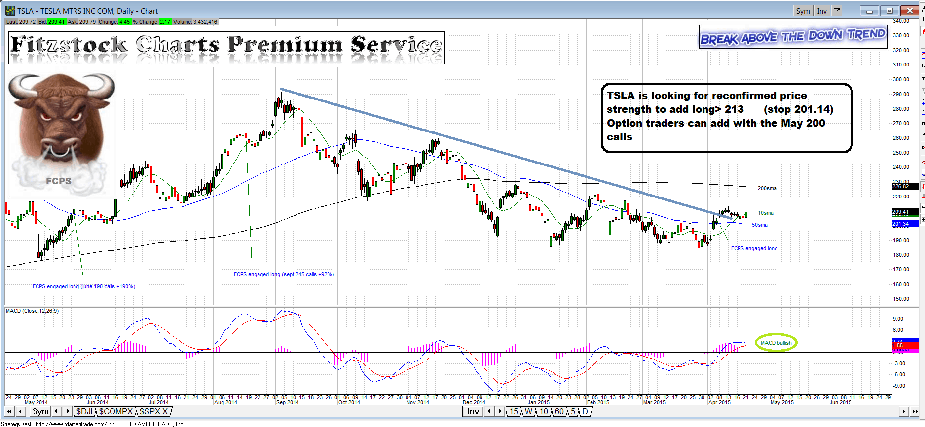Select the 5 interval tab

point(573,411)
